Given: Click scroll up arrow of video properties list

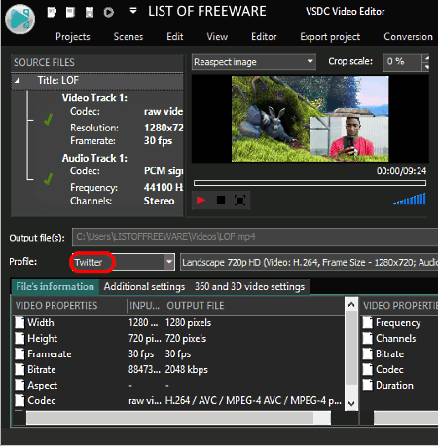Looking at the screenshot, I should point(351,305).
